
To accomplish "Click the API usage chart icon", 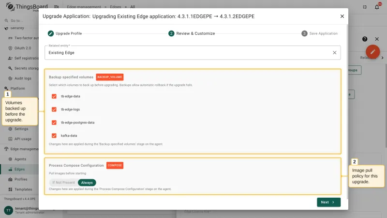I will coord(10,139).
